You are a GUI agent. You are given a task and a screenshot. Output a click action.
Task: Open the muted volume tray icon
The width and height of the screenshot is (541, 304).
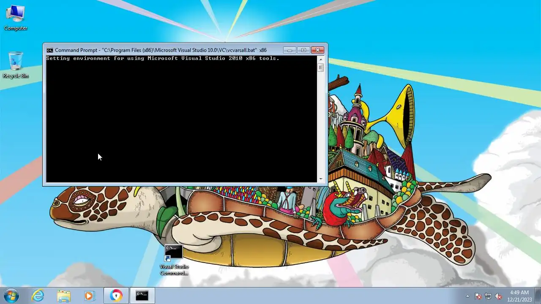coord(498,296)
